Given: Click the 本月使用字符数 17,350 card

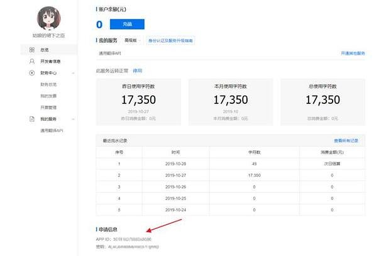Looking at the screenshot, I should coord(231,102).
